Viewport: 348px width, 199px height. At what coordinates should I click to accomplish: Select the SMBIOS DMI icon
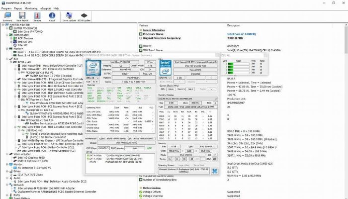(15, 42)
